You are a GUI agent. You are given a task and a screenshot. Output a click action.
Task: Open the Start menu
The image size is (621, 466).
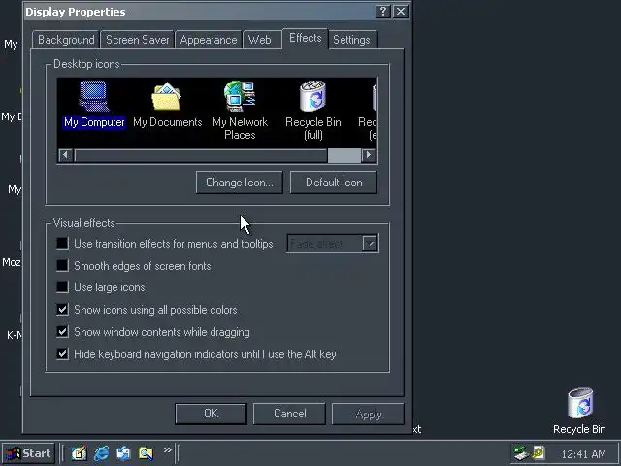(x=28, y=453)
